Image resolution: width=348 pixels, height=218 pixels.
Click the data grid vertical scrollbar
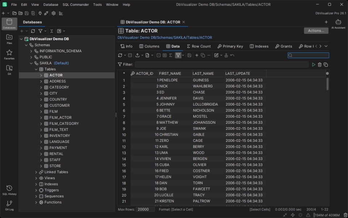[x=327, y=84]
